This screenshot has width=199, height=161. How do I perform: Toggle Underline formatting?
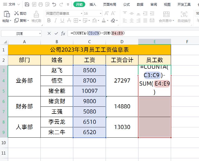pos(62,20)
